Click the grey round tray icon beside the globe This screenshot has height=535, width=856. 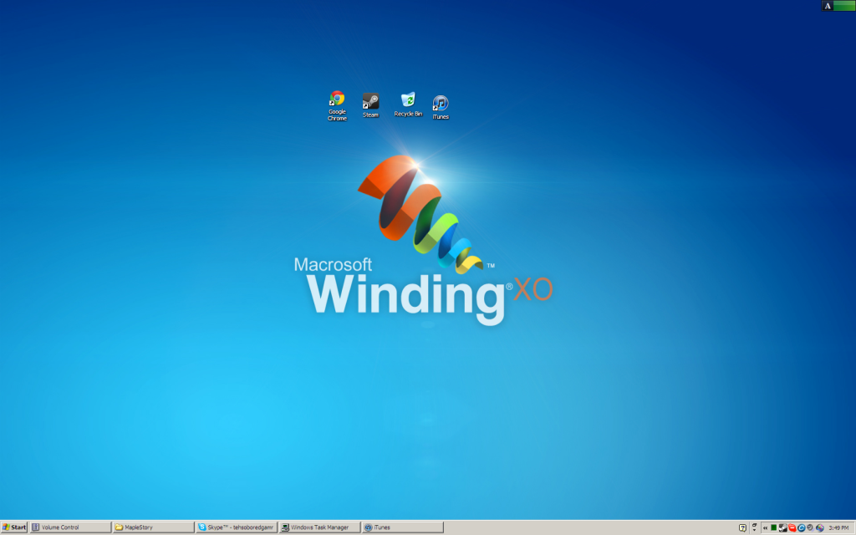(x=810, y=527)
